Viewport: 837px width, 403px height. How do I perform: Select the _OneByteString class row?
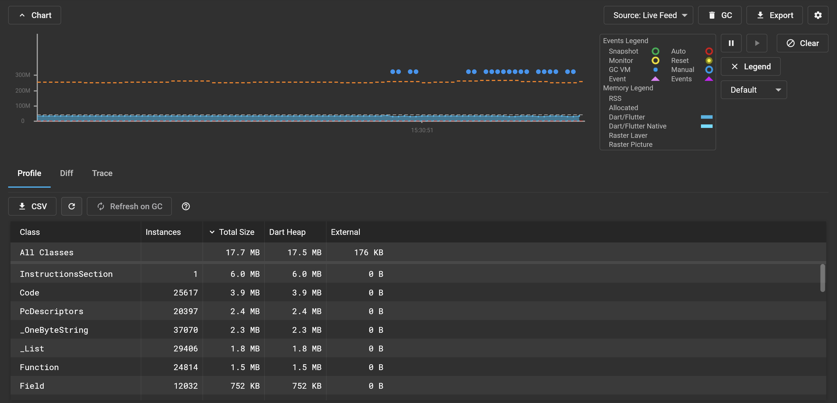(x=418, y=330)
